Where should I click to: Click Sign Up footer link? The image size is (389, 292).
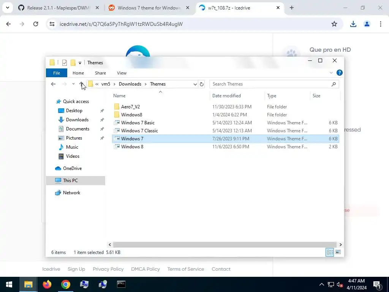76,269
